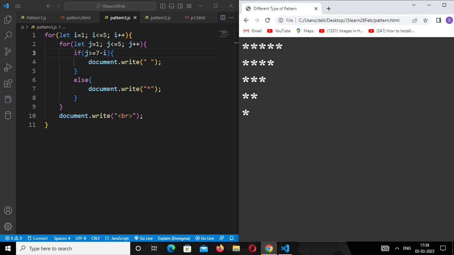This screenshot has width=454, height=255.
Task: Toggle the primary side bar
Action: (x=163, y=6)
